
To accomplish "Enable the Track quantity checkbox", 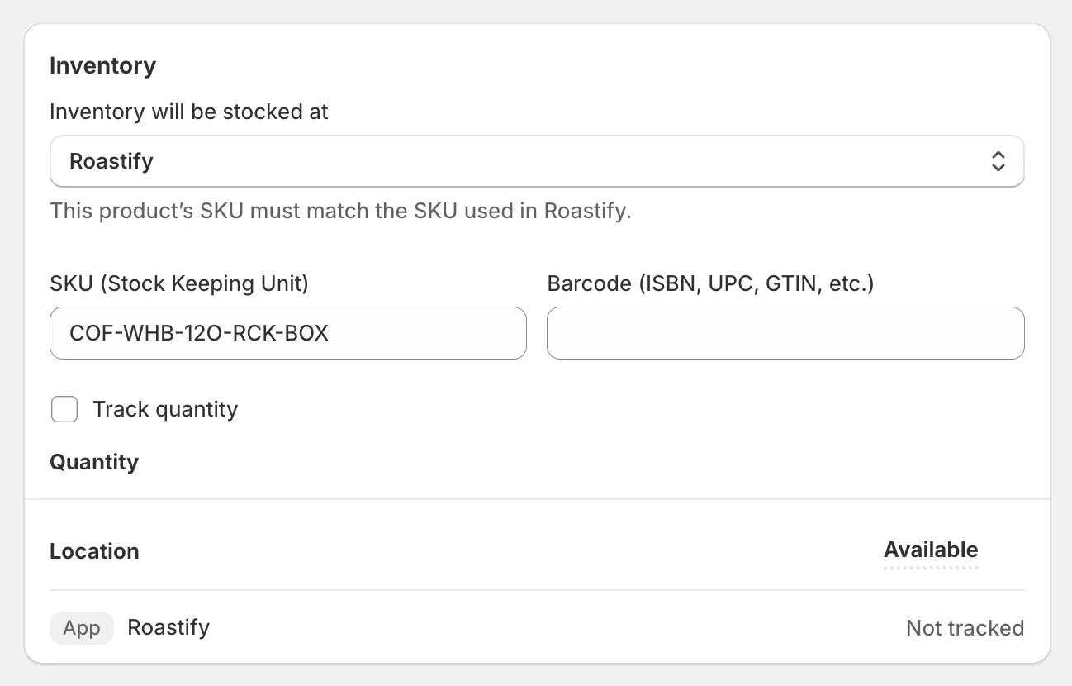I will tap(64, 409).
